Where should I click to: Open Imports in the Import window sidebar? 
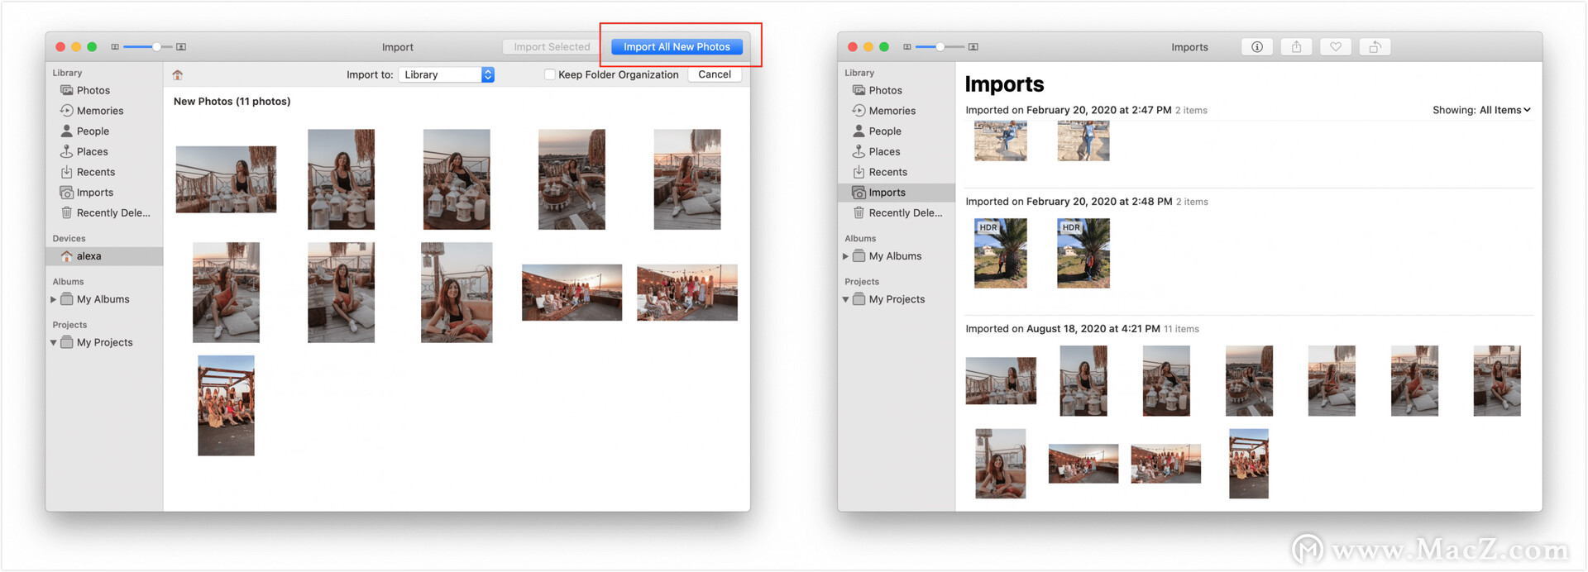point(104,193)
